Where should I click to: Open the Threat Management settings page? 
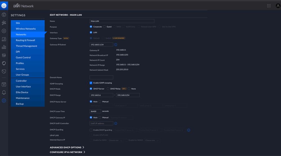point(26,46)
